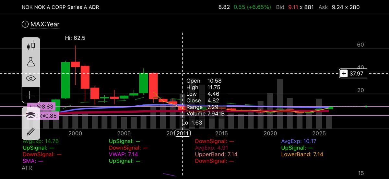389x179 pixels.
Task: Click the Open 10.58 readout
Action: point(204,81)
